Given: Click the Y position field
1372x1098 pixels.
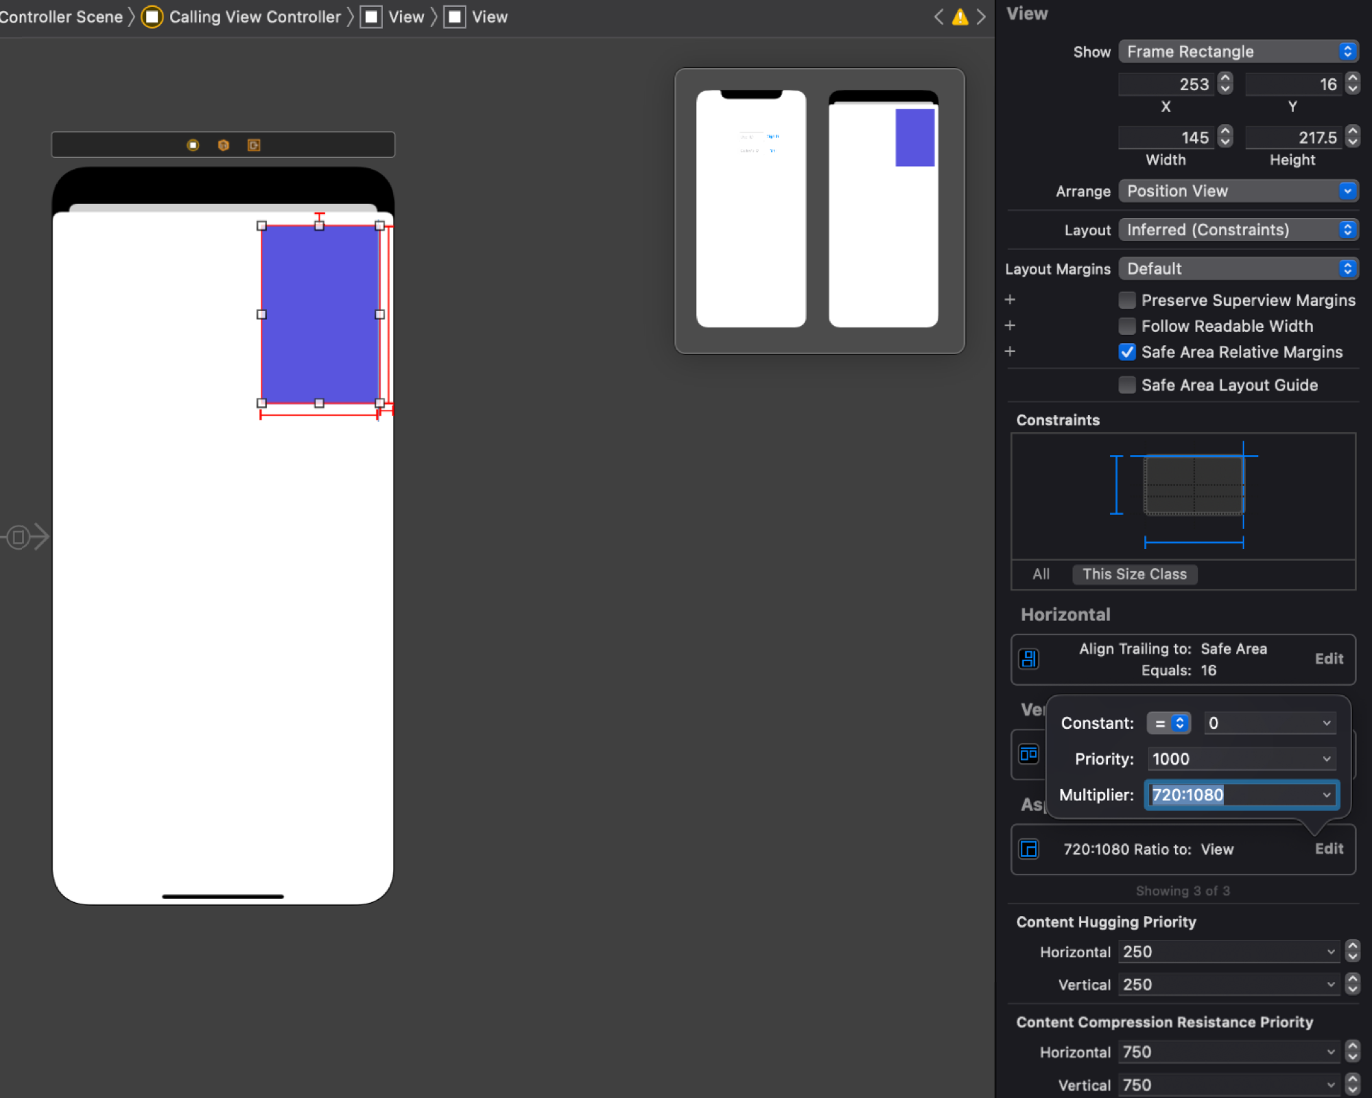Looking at the screenshot, I should tap(1294, 84).
